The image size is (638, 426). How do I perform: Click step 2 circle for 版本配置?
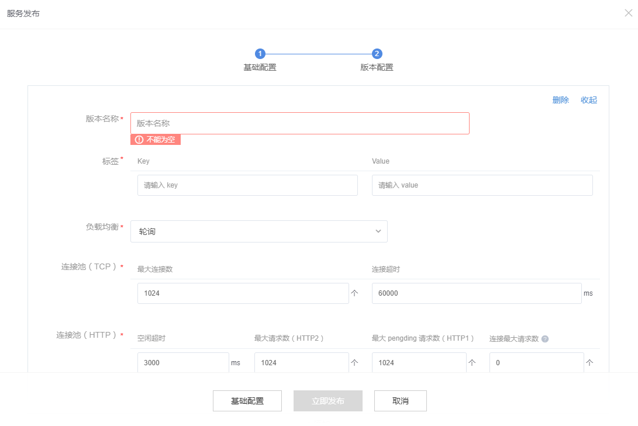[x=377, y=54]
